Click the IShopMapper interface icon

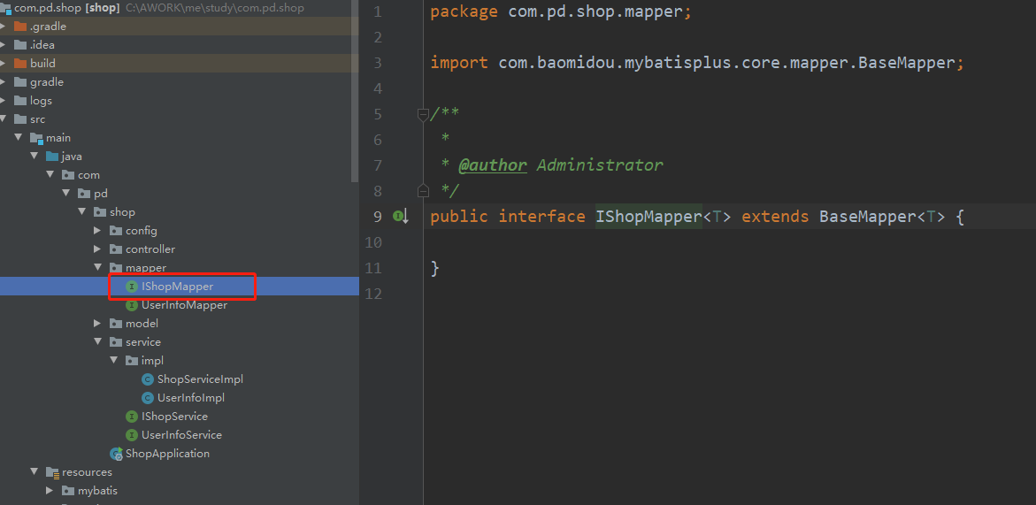(x=132, y=287)
